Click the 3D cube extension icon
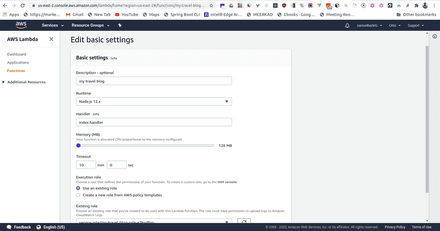The image size is (440, 231). point(337,5)
